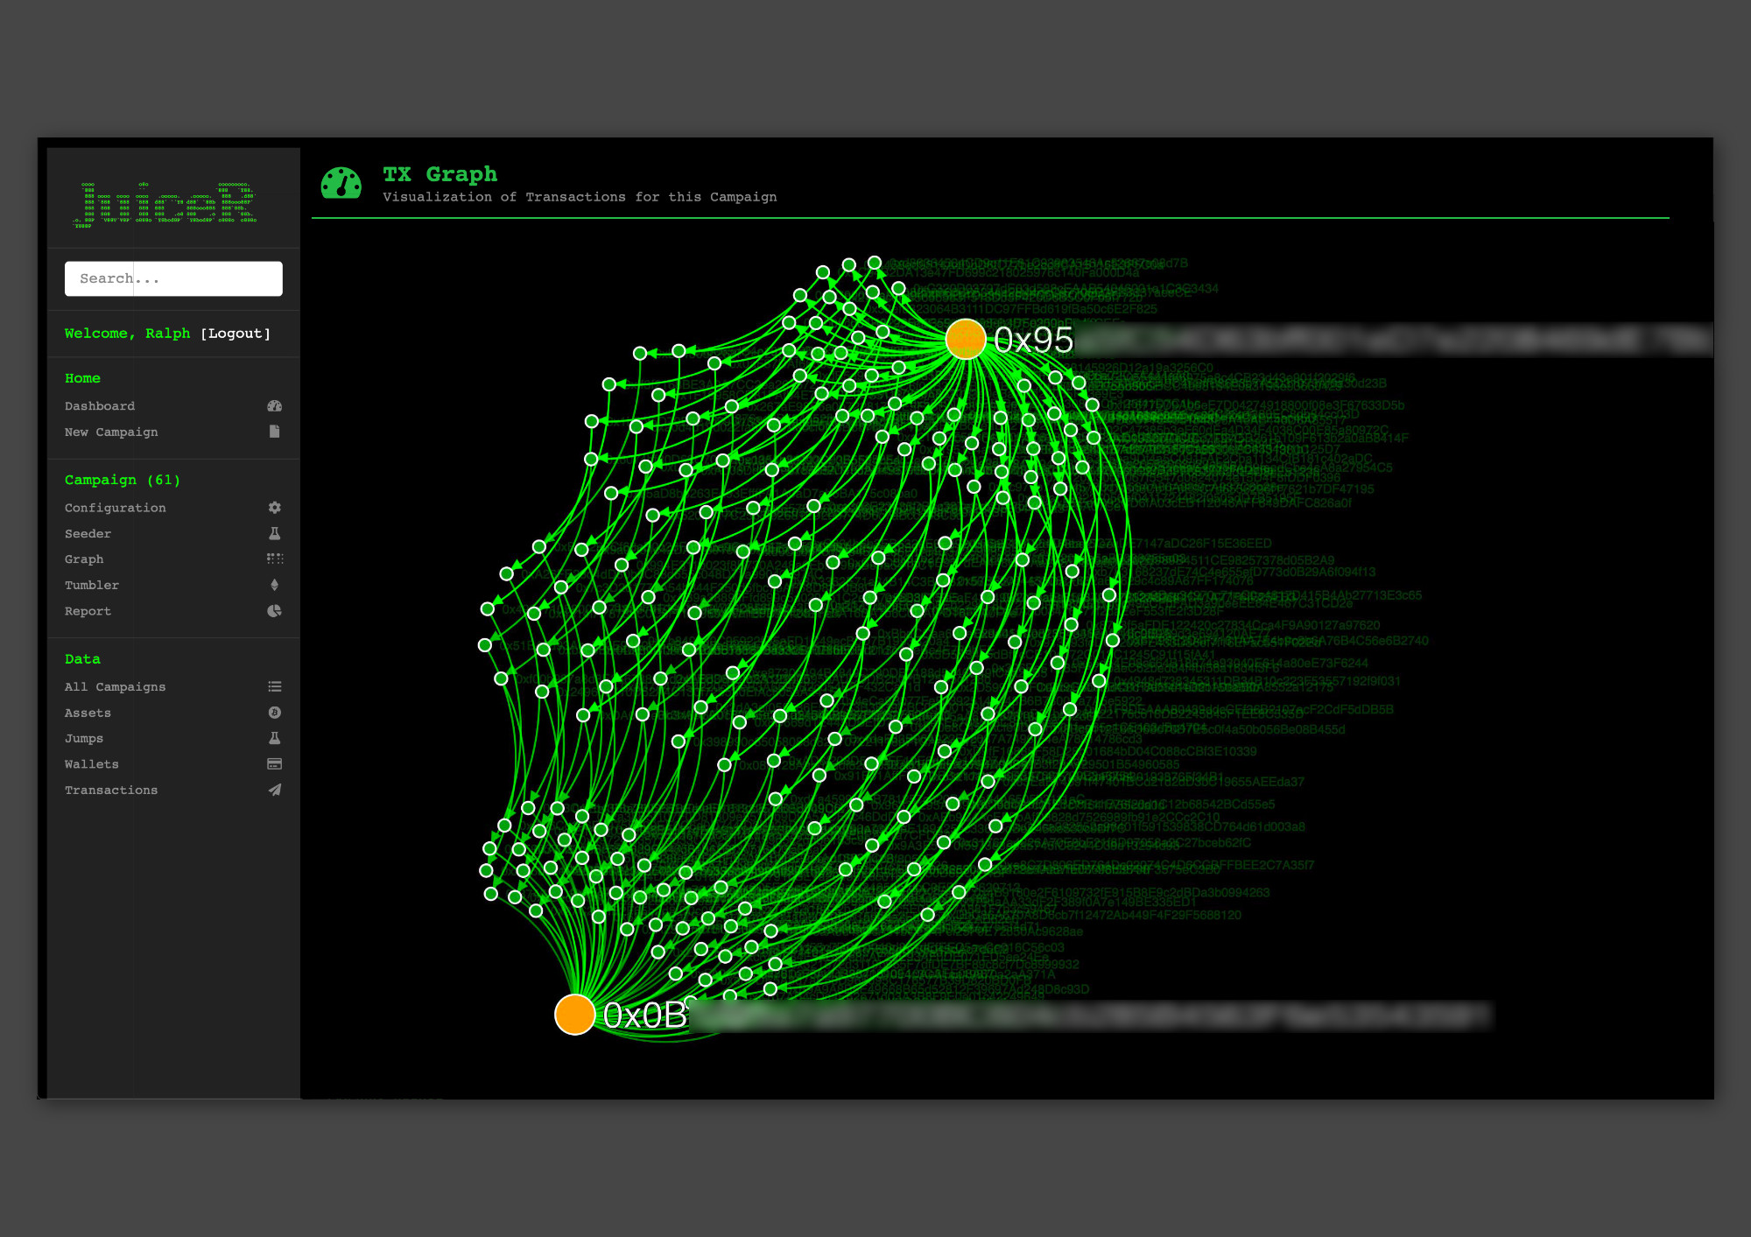Open the Graph section
Image resolution: width=1751 pixels, height=1237 pixels.
[x=84, y=559]
